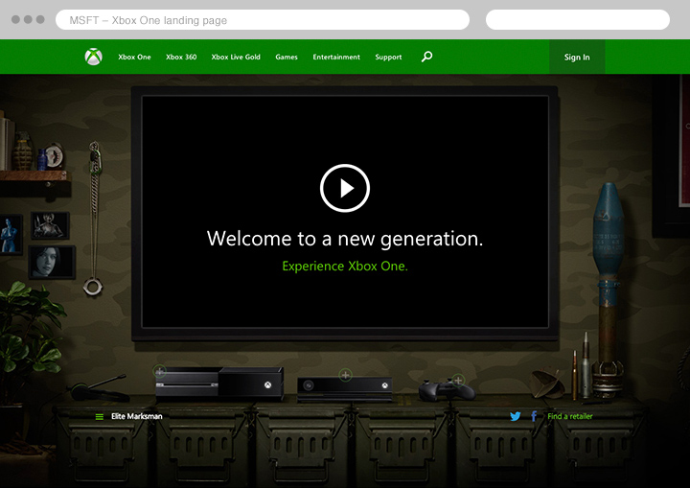Screen dimensions: 690x488
Task: Share via the Facebook icon
Action: tap(534, 416)
